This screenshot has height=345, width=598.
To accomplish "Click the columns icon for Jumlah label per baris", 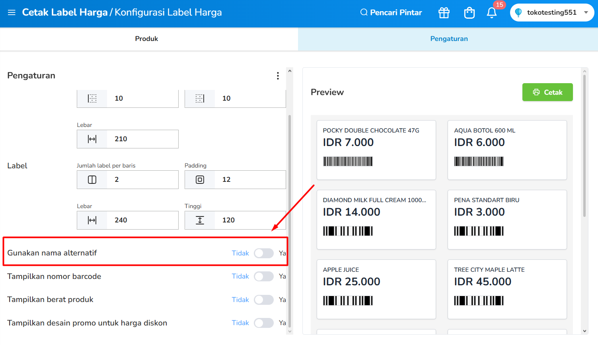I will tap(92, 179).
